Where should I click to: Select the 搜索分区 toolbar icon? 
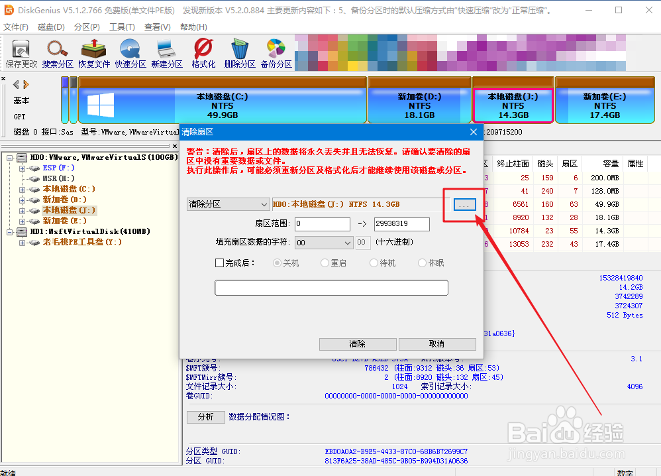point(57,53)
